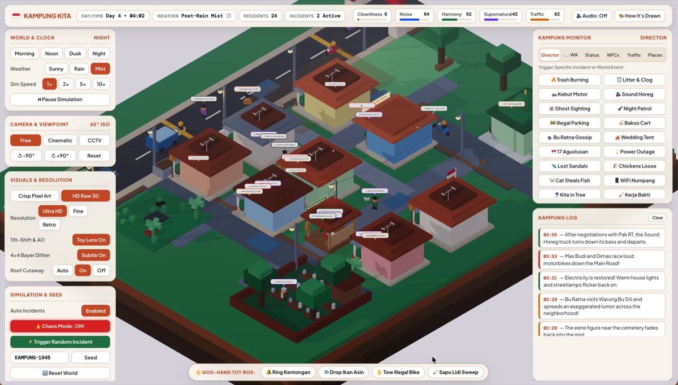Switch to the Places tab

click(655, 55)
